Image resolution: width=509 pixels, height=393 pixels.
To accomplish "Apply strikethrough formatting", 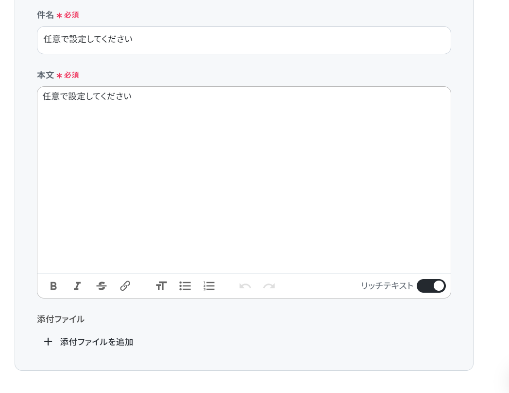I will (x=102, y=286).
